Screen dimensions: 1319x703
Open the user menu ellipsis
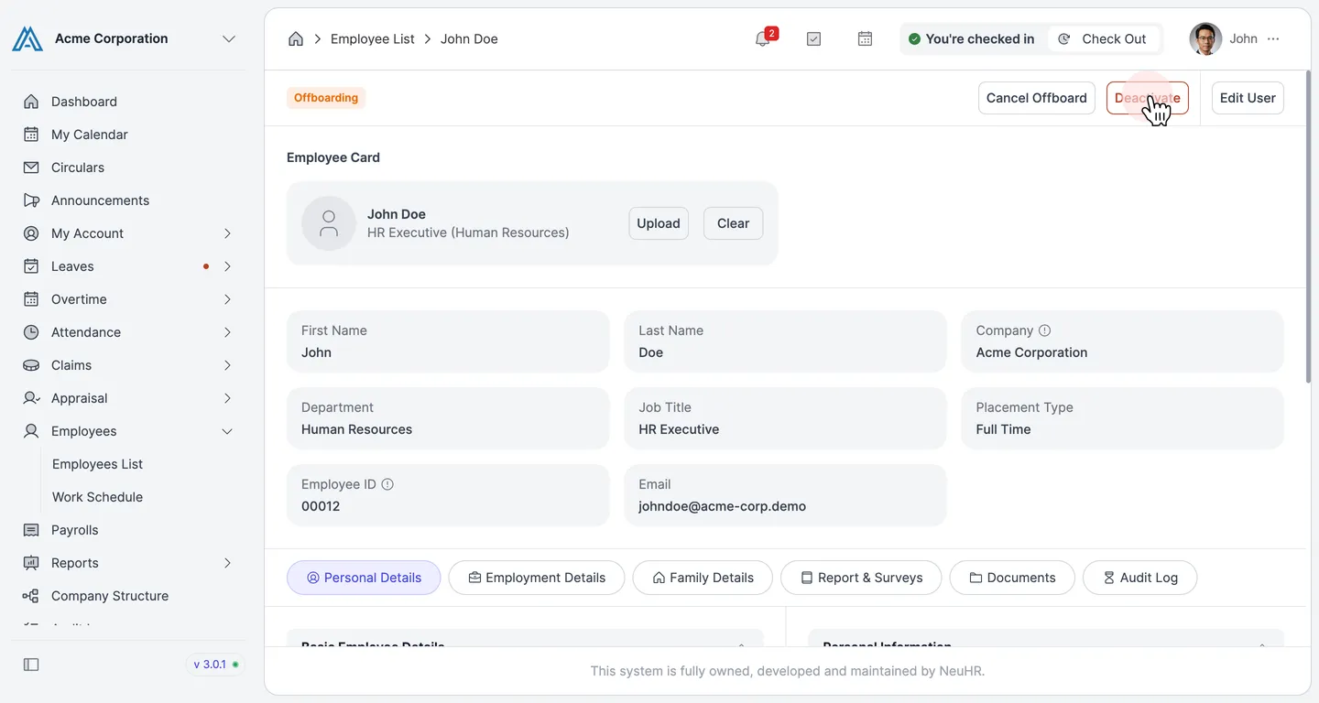[x=1273, y=38]
